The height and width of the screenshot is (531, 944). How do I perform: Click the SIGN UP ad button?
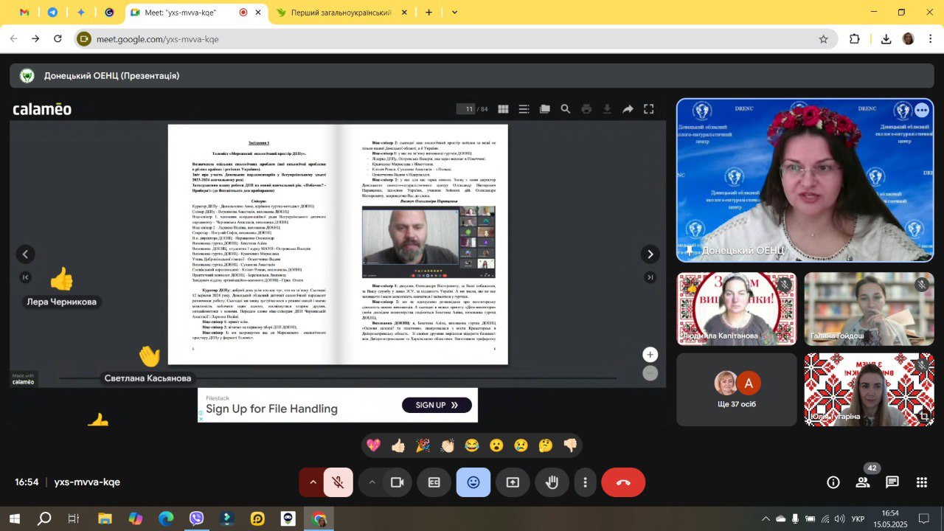[x=437, y=405]
